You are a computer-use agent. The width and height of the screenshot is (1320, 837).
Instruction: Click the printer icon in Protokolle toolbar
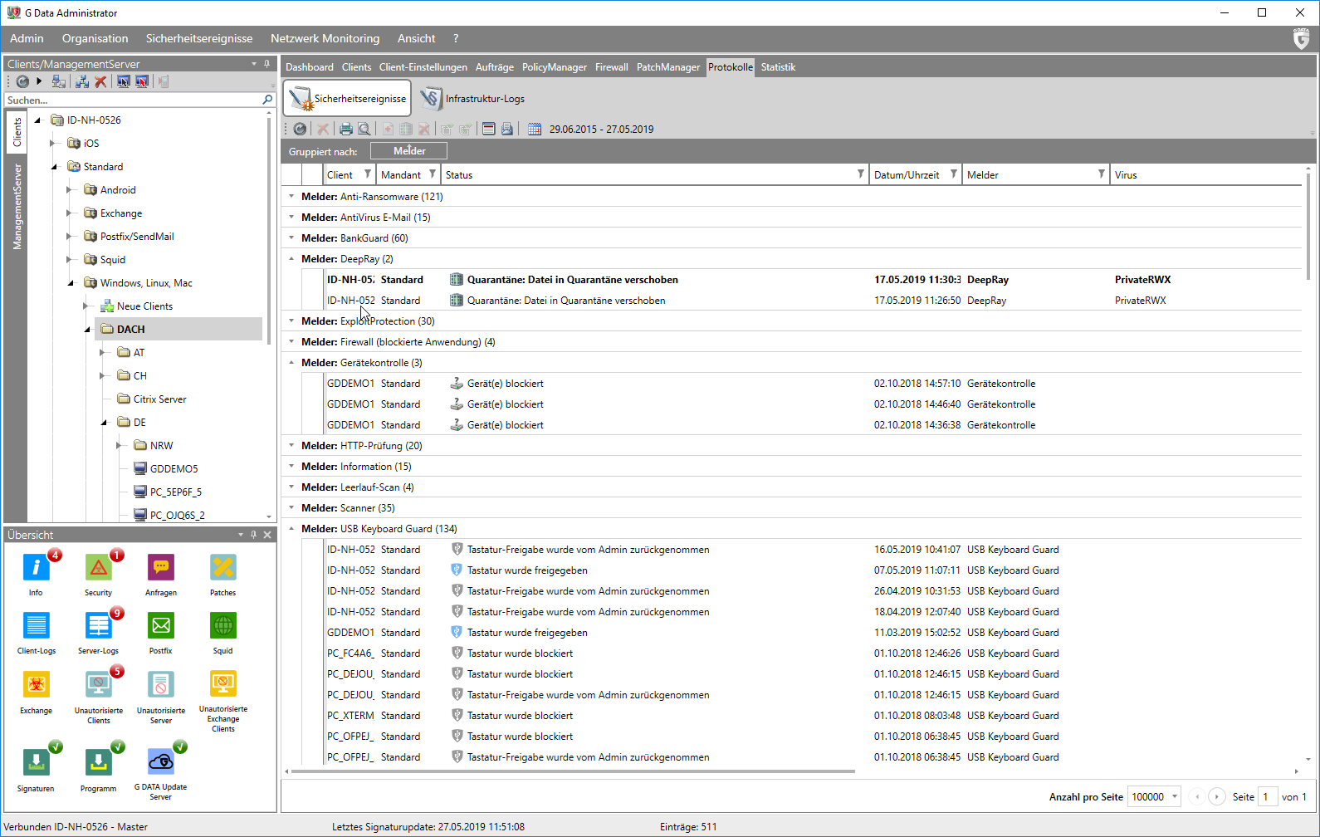click(346, 129)
